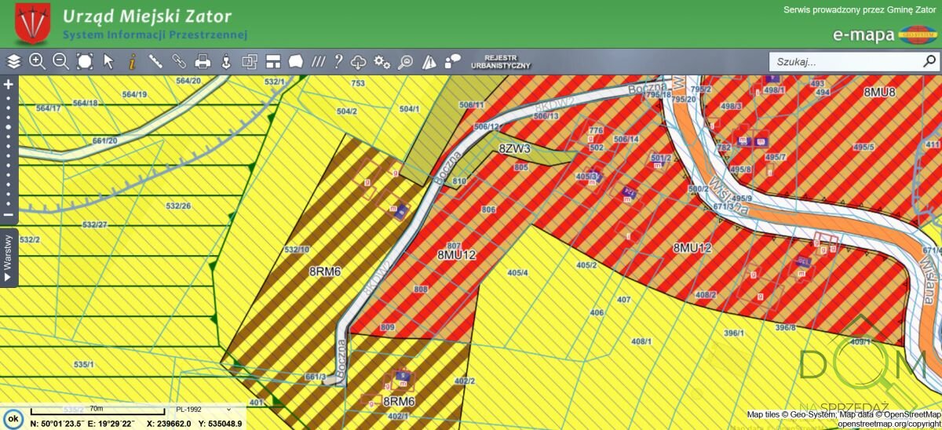The image size is (942, 430).
Task: Open the map layers stack icon
Action: point(14,61)
